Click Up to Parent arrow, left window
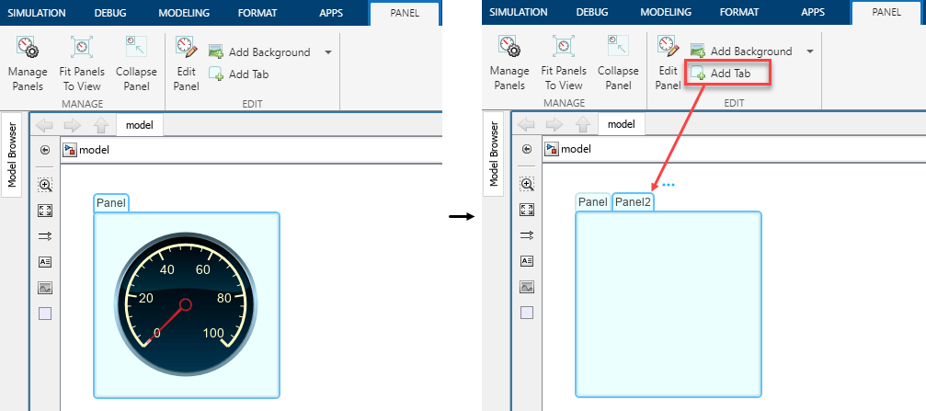 [101, 125]
